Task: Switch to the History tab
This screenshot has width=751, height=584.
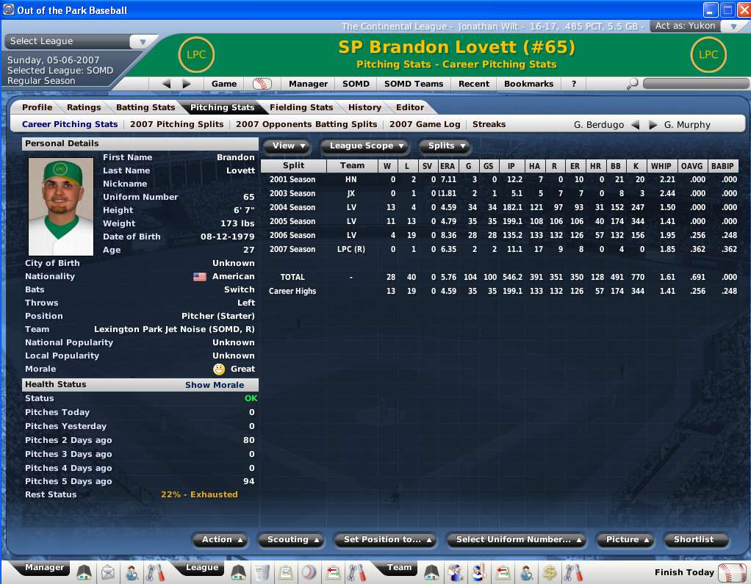Action: point(364,107)
